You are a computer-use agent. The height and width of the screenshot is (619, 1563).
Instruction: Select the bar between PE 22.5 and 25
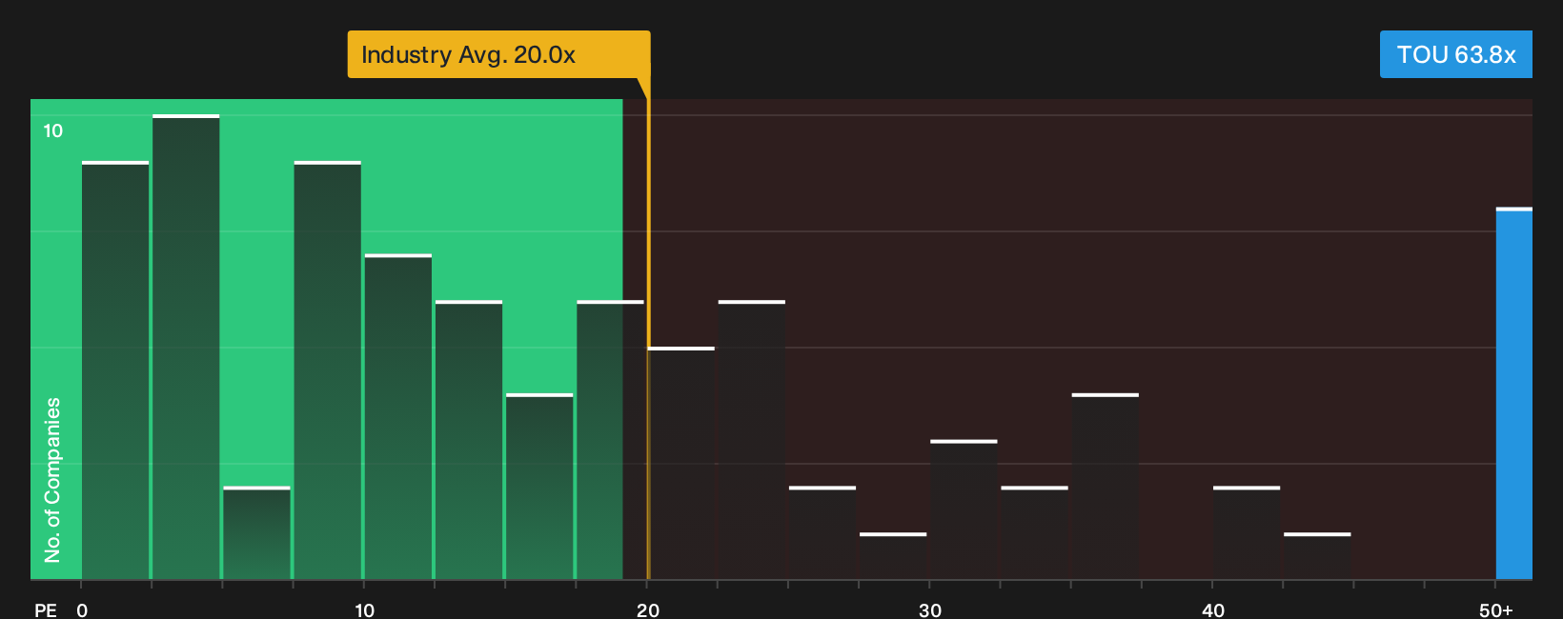point(752,440)
